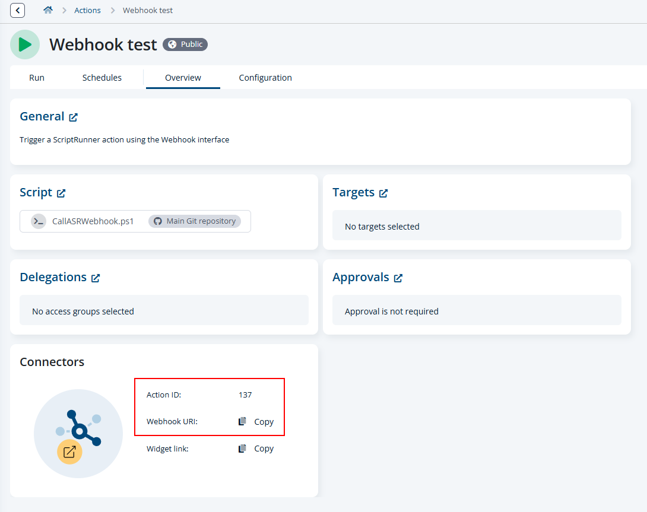Open Targets section edit icon
Image resolution: width=647 pixels, height=512 pixels.
(x=383, y=193)
